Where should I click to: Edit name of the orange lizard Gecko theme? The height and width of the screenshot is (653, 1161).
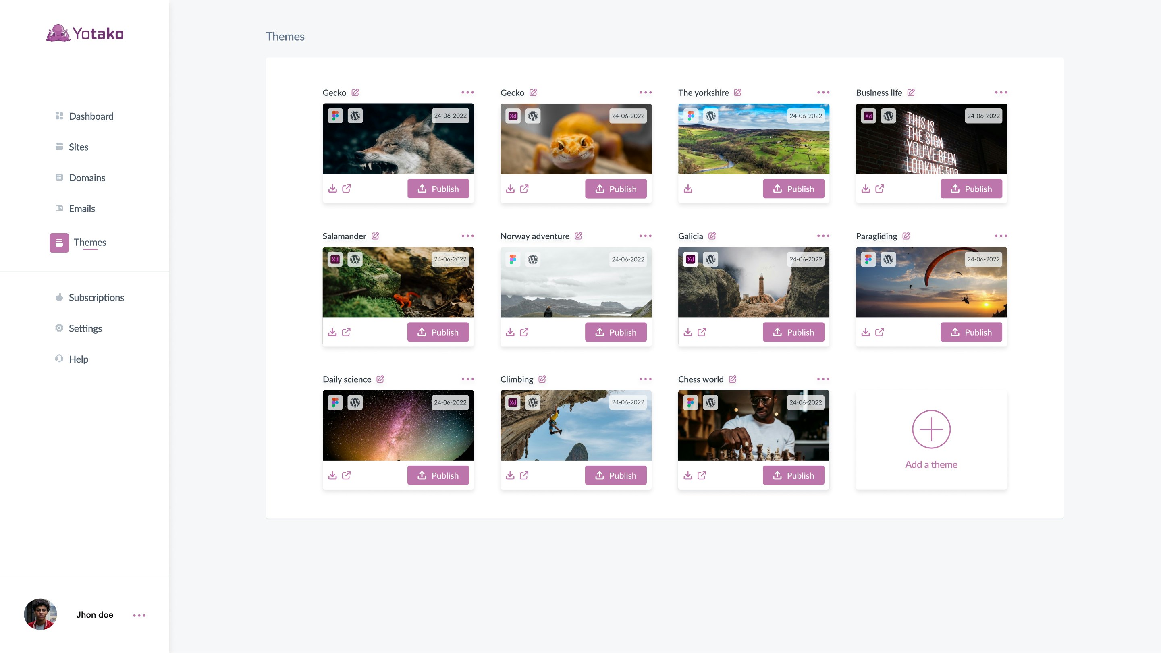pos(533,92)
